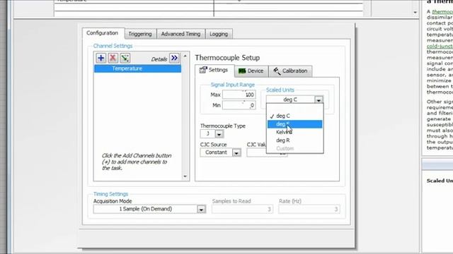This screenshot has height=254, width=453.
Task: Click the cold-junction link in the help pane
Action: (x=440, y=46)
